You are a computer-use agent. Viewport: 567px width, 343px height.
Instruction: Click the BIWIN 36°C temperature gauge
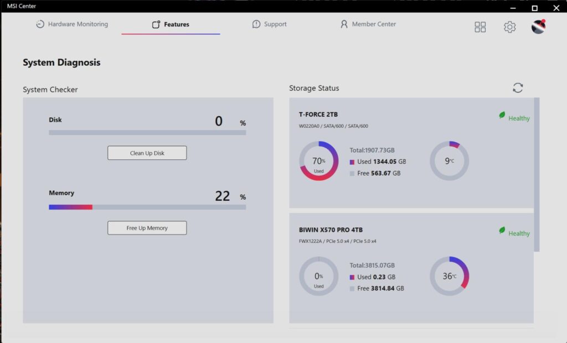449,276
